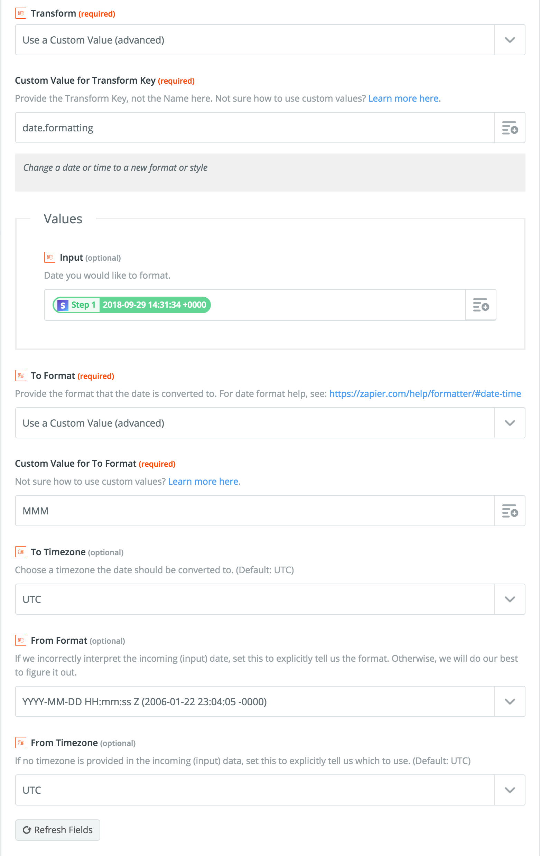Image resolution: width=540 pixels, height=856 pixels.
Task: Click the insert-field icon beside MMM
Action: coord(510,511)
